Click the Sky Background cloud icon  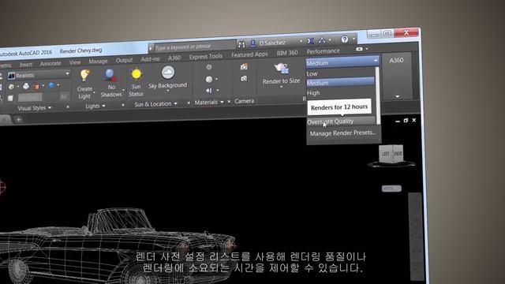[x=168, y=73]
